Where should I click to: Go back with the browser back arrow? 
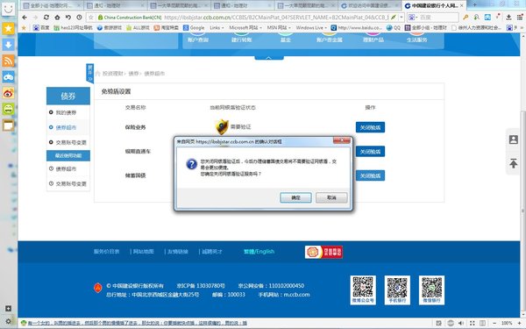(25, 18)
